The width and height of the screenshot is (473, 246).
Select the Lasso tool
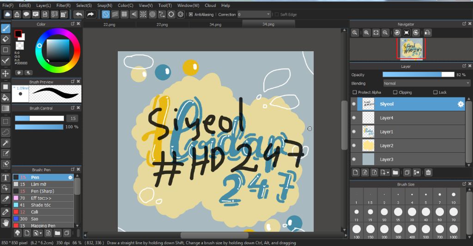(x=6, y=132)
